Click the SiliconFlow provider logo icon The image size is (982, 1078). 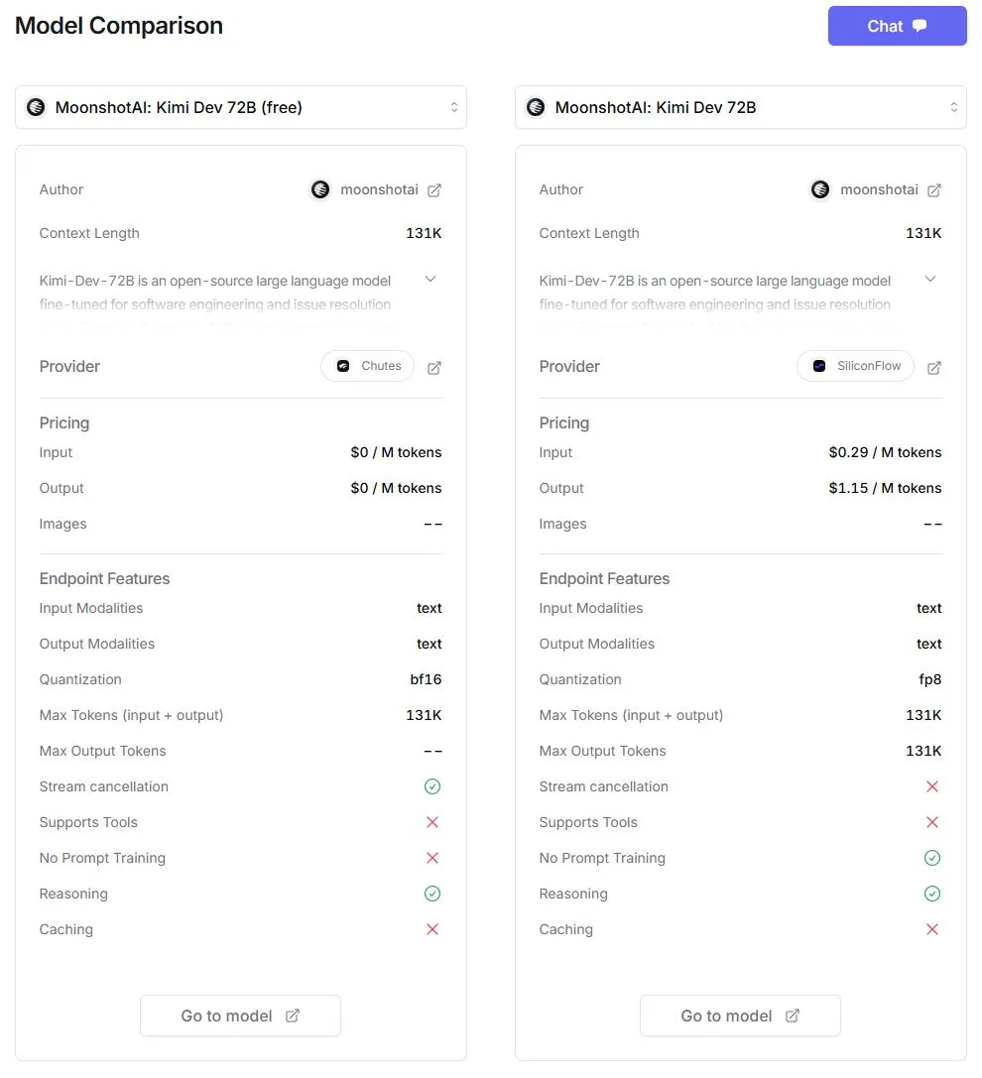click(819, 366)
